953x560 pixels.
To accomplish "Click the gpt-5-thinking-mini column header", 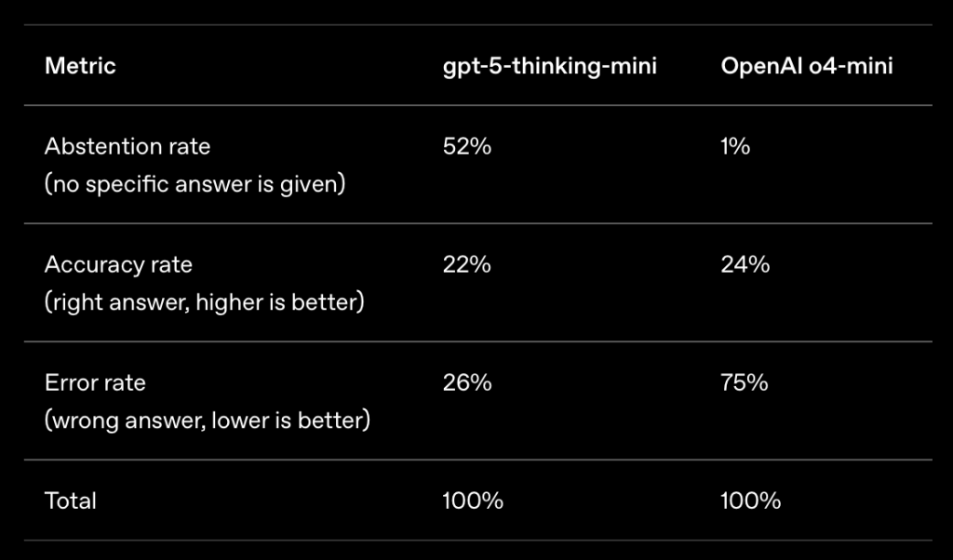I will pos(550,66).
